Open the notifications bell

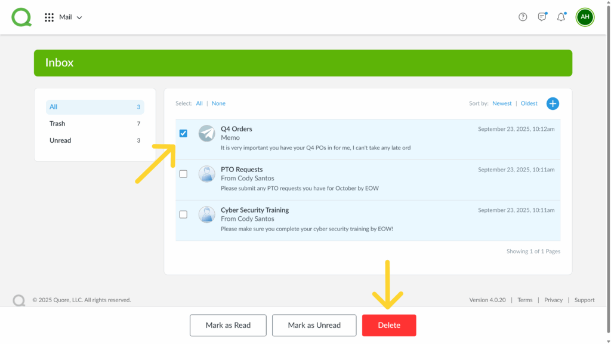pyautogui.click(x=561, y=17)
